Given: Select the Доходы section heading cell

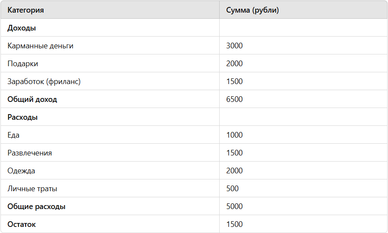Looking at the screenshot, I should pos(22,28).
